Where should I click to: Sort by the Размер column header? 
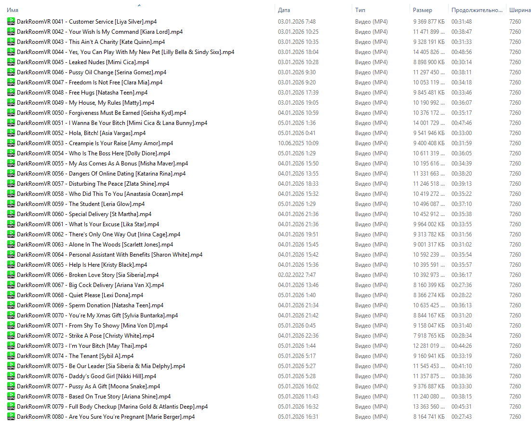(422, 10)
